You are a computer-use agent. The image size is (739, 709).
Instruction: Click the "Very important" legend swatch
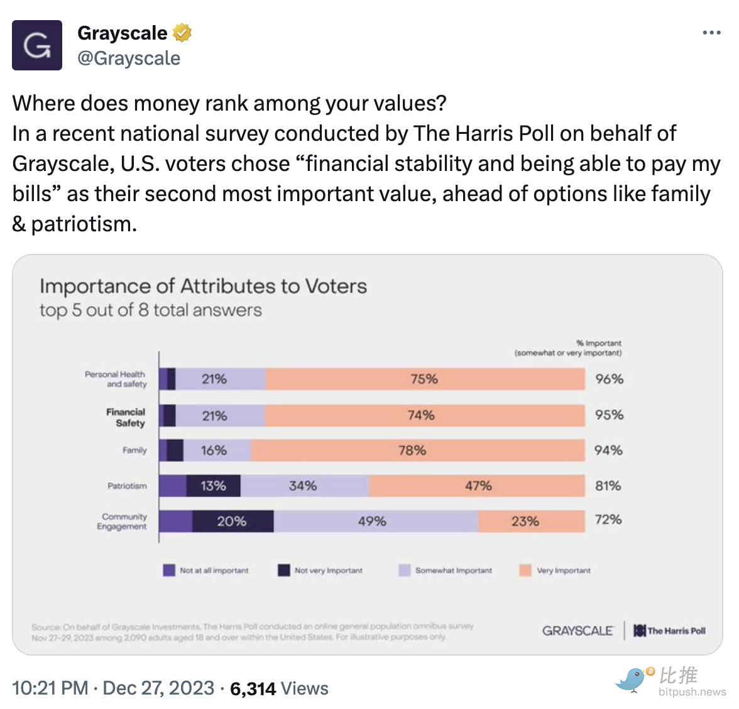pyautogui.click(x=525, y=570)
